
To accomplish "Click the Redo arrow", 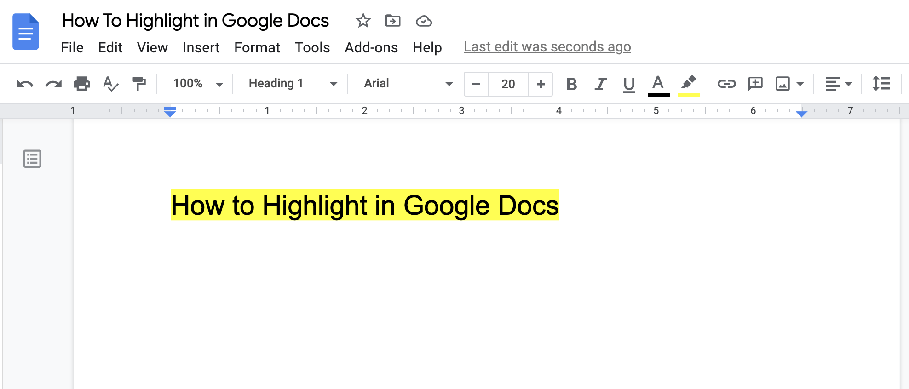I will coord(53,84).
